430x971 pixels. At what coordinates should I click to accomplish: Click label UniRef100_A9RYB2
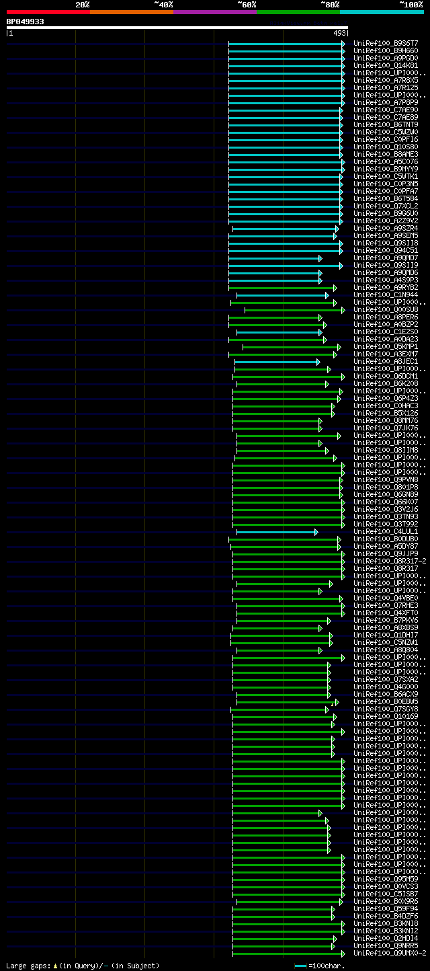tap(386, 287)
